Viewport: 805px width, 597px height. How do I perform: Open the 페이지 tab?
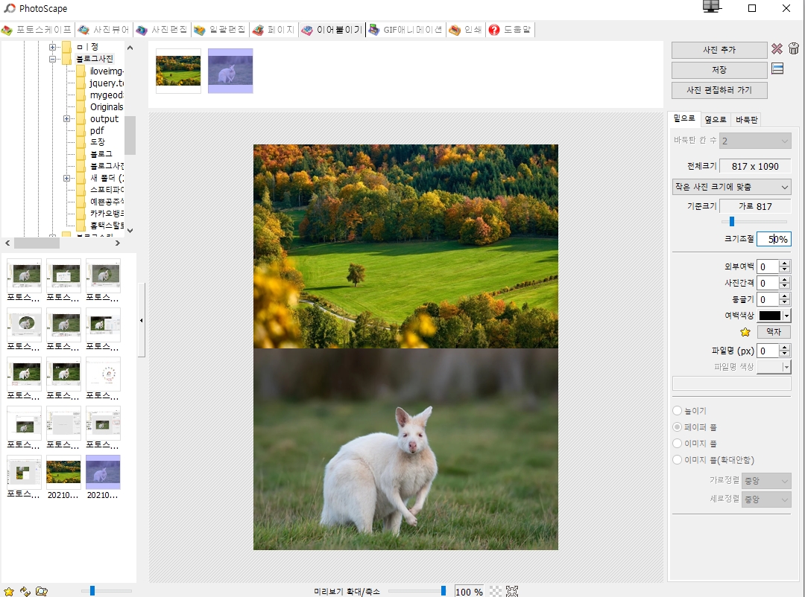point(274,30)
